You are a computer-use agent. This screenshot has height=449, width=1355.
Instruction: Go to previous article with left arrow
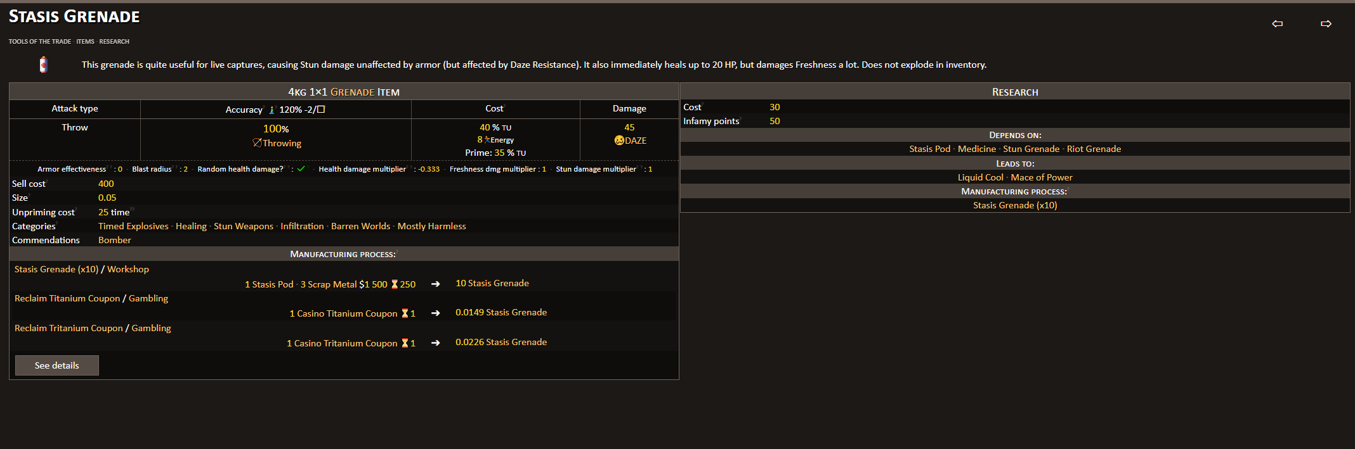pyautogui.click(x=1278, y=24)
